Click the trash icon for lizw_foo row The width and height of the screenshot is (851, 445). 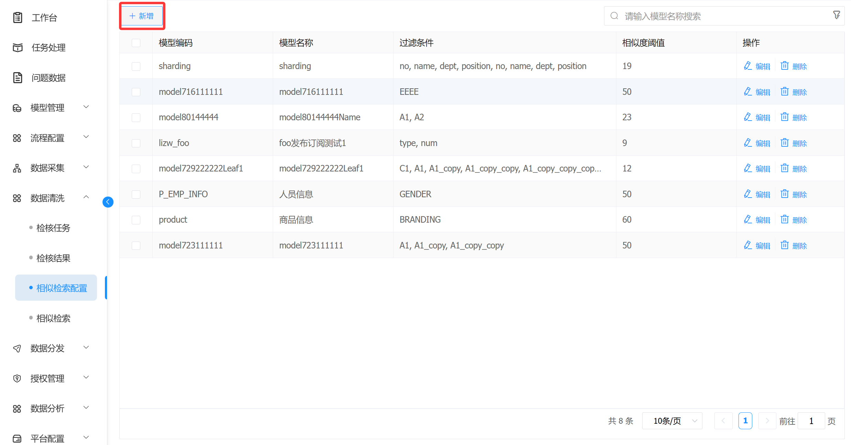pos(784,143)
